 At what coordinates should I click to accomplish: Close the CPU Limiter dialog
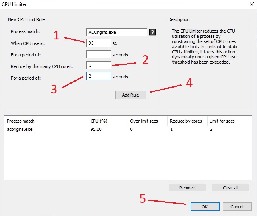[x=251, y=5]
